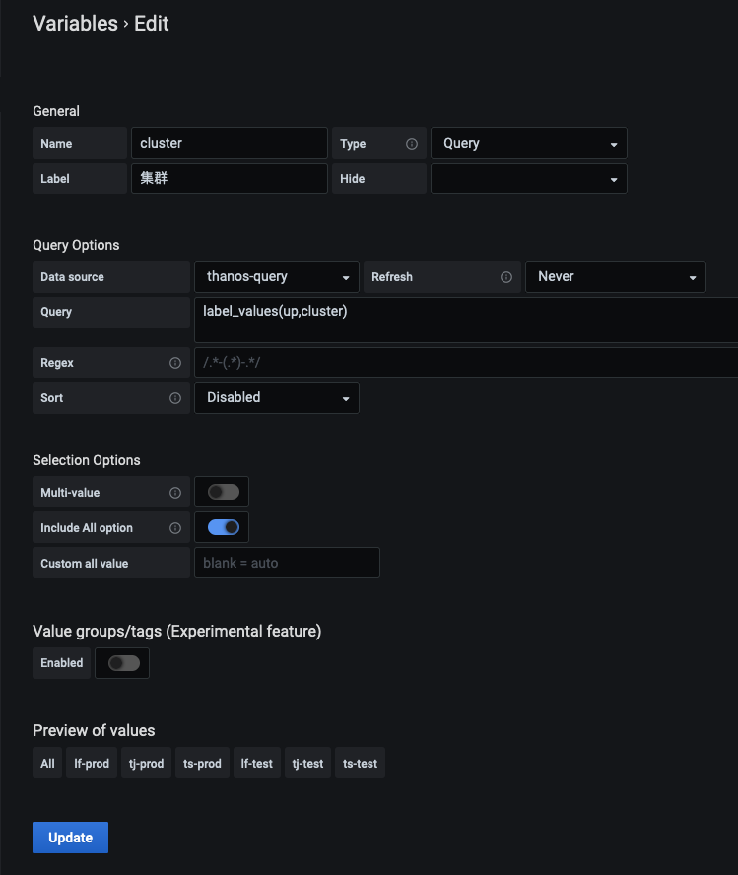Click the lf-prod preview value
The width and height of the screenshot is (738, 875).
tap(92, 763)
